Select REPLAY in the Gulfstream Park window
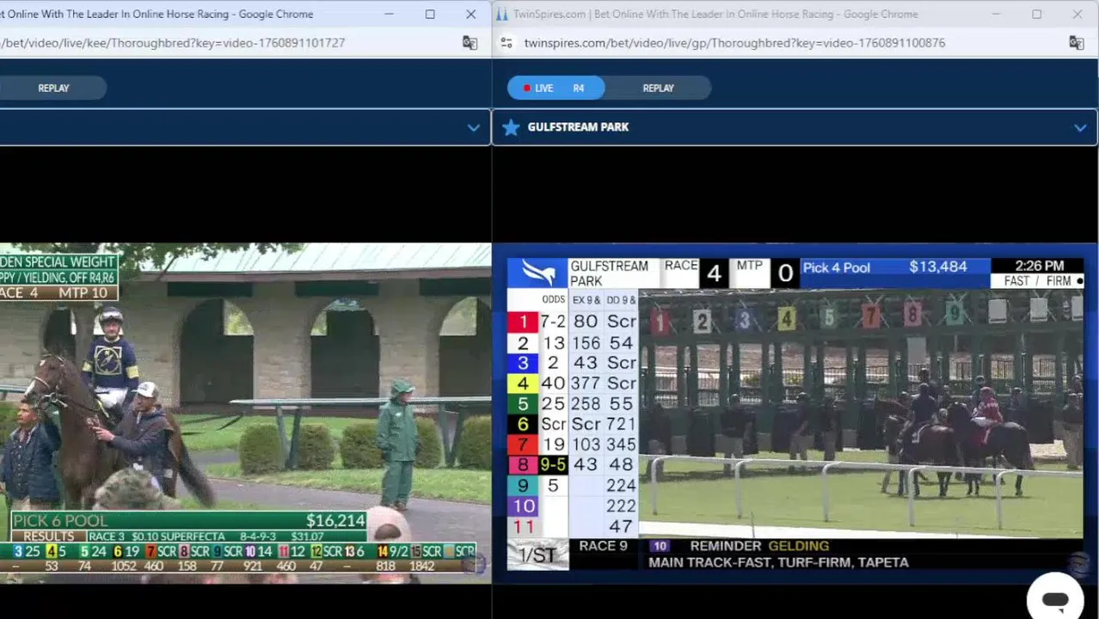This screenshot has height=619, width=1099. click(658, 88)
